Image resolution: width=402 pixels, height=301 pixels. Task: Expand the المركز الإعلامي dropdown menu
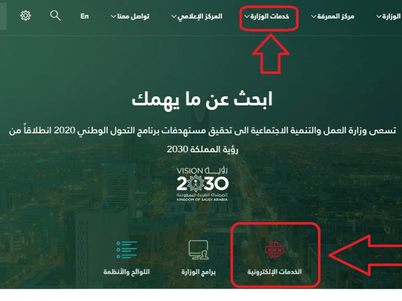tap(196, 17)
